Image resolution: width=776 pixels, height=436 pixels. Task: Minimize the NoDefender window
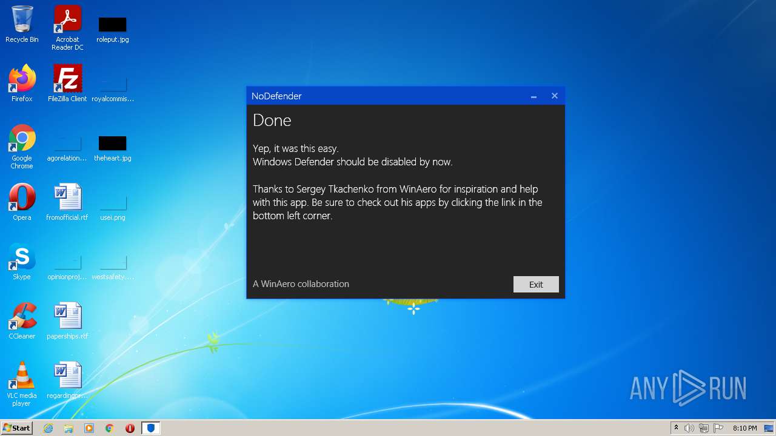coord(533,96)
